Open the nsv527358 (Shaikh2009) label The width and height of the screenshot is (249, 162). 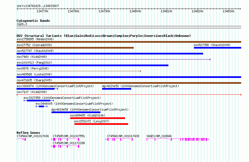point(212,45)
